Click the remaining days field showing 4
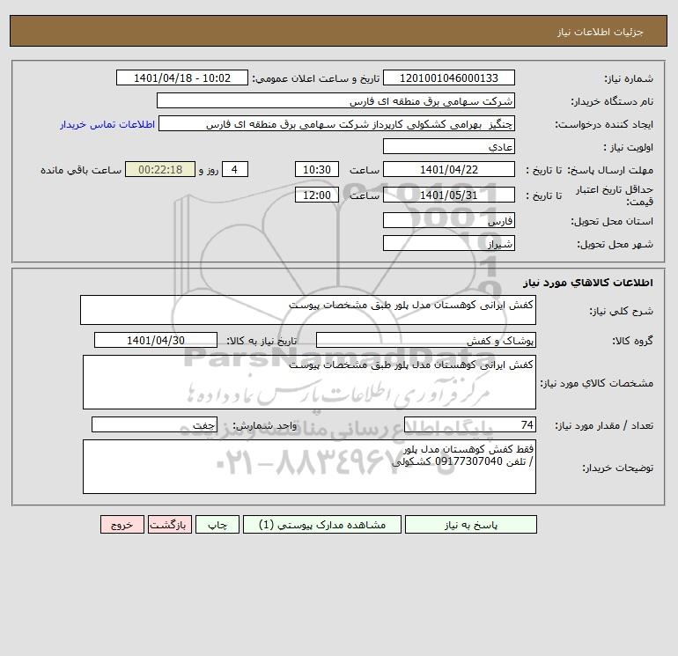The image size is (678, 656). click(235, 170)
